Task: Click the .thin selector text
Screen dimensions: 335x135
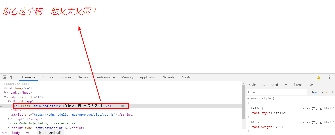Action: click(x=252, y=122)
